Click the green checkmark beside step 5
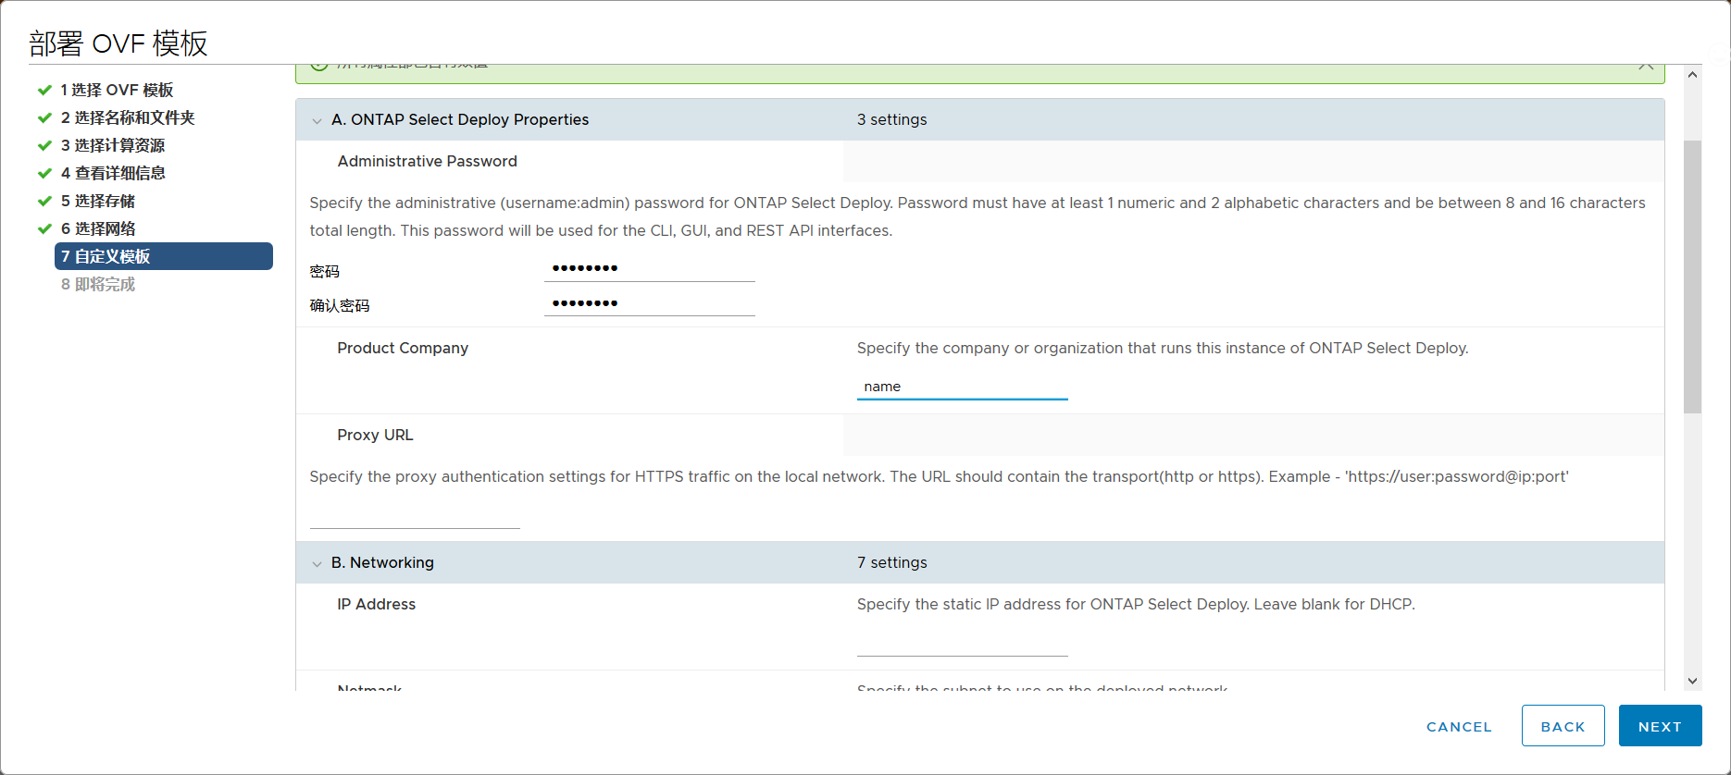 tap(44, 201)
